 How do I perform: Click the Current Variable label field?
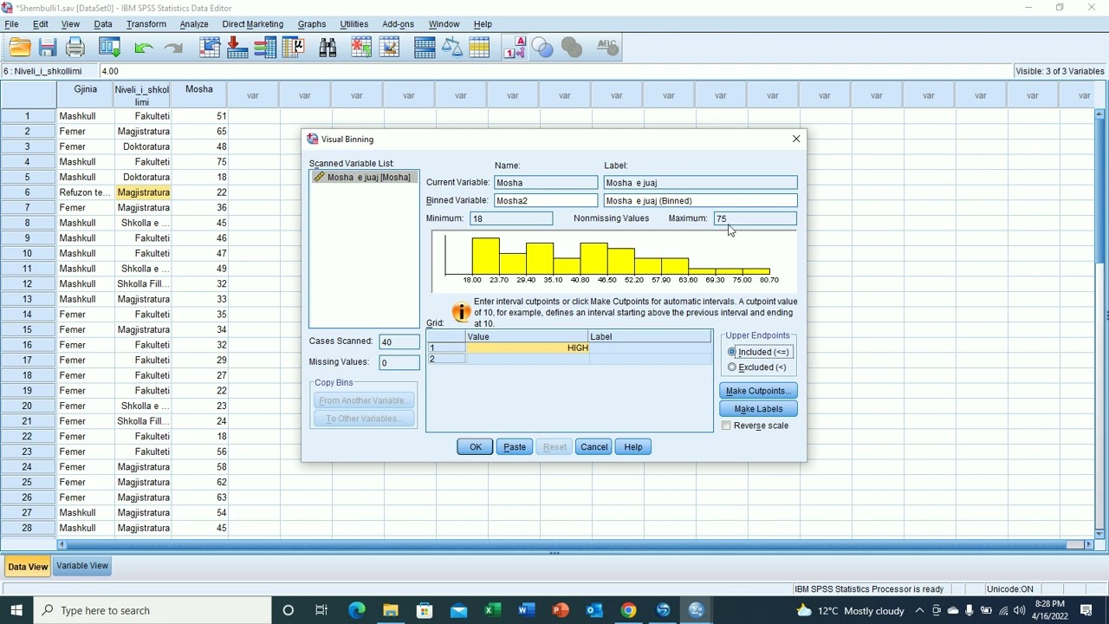700,182
